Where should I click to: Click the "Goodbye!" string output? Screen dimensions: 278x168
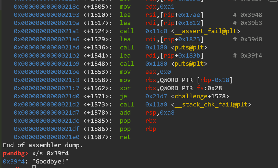pos(50,162)
